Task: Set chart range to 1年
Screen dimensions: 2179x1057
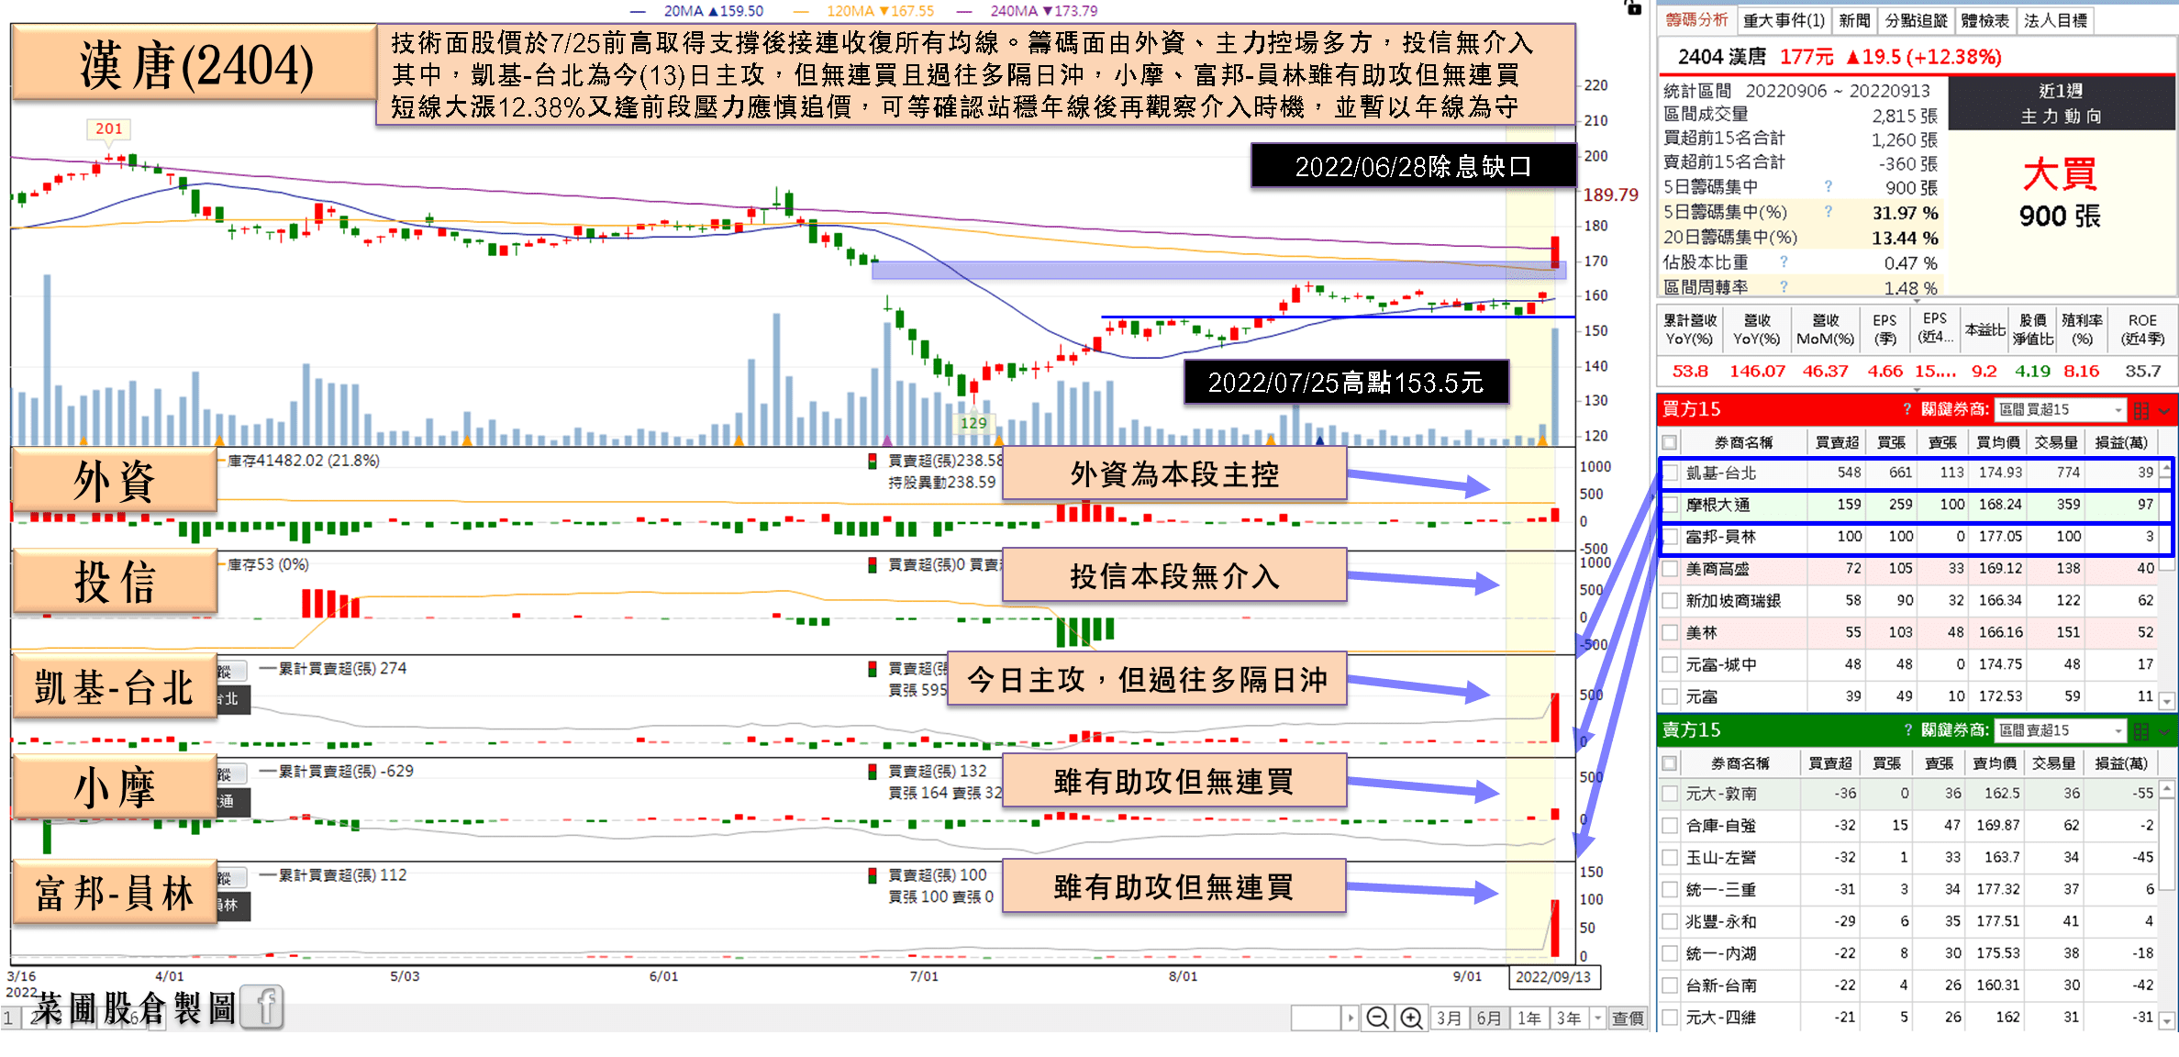Action: pos(1529,1018)
